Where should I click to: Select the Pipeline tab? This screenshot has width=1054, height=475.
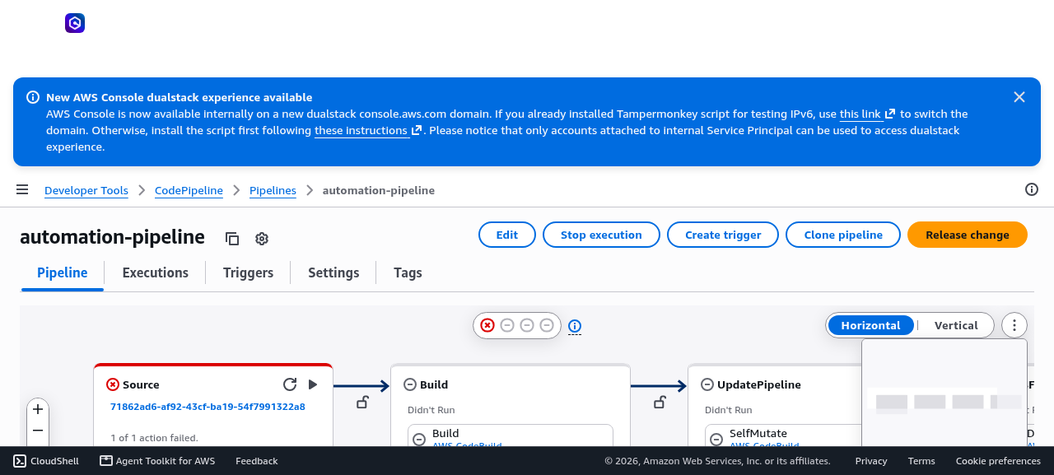pos(63,272)
